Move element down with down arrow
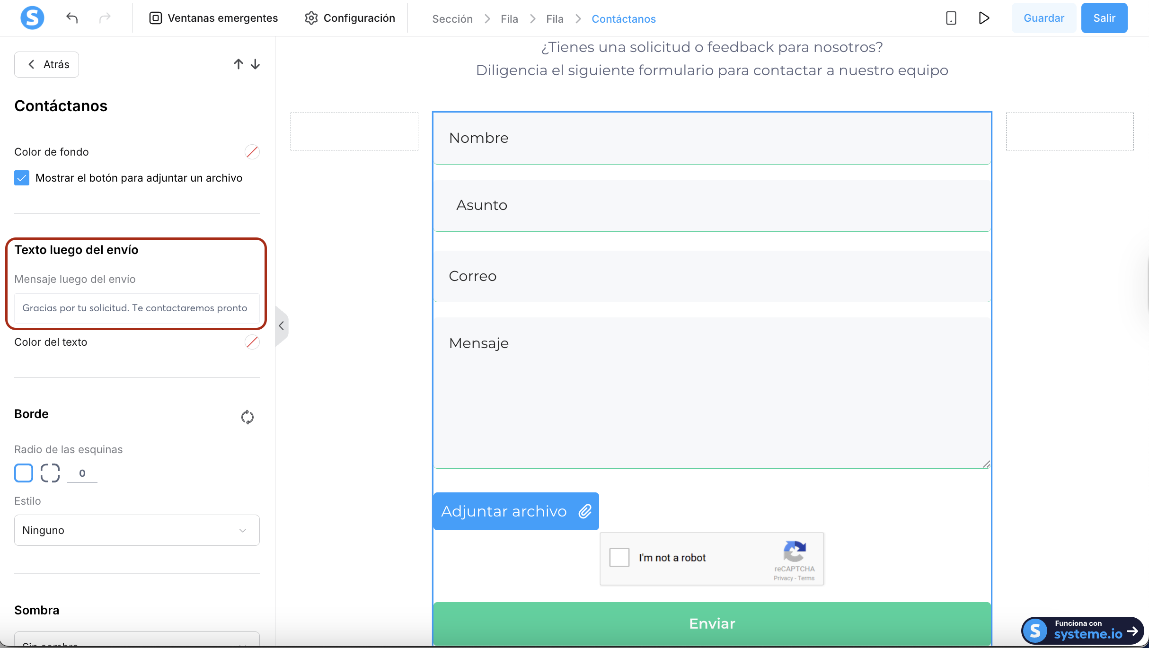 click(256, 64)
